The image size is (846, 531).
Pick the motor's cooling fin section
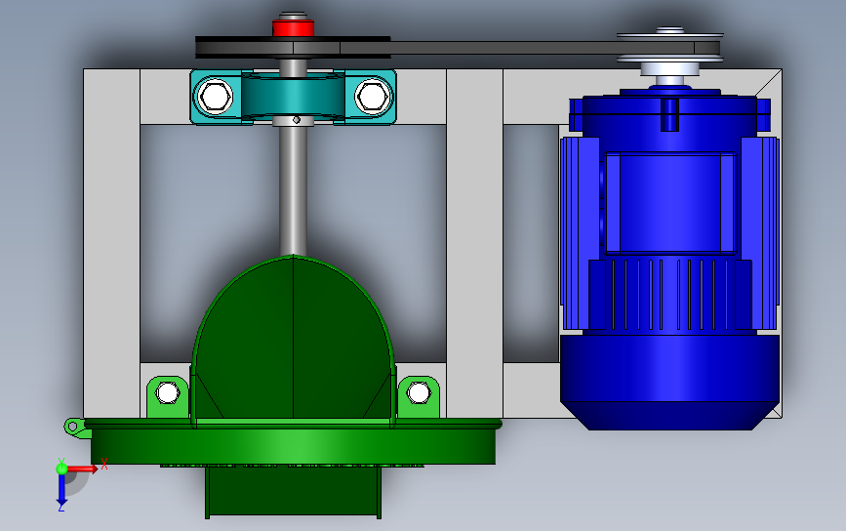tap(669, 295)
